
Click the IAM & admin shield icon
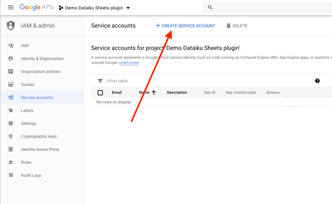[11, 26]
